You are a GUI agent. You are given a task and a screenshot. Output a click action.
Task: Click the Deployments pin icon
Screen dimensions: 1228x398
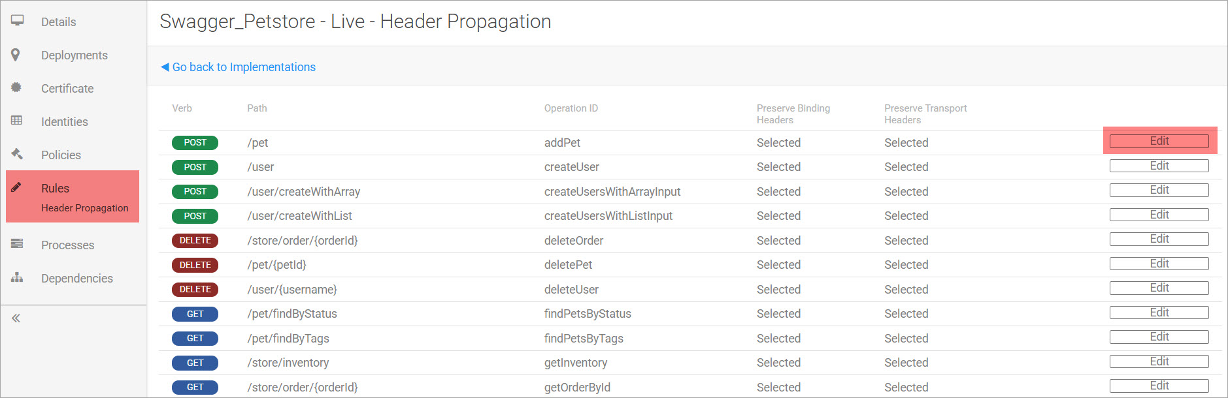pyautogui.click(x=16, y=54)
